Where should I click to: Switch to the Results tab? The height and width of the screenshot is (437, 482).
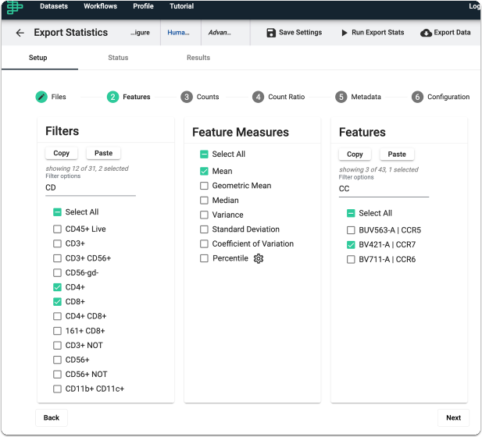coord(198,58)
